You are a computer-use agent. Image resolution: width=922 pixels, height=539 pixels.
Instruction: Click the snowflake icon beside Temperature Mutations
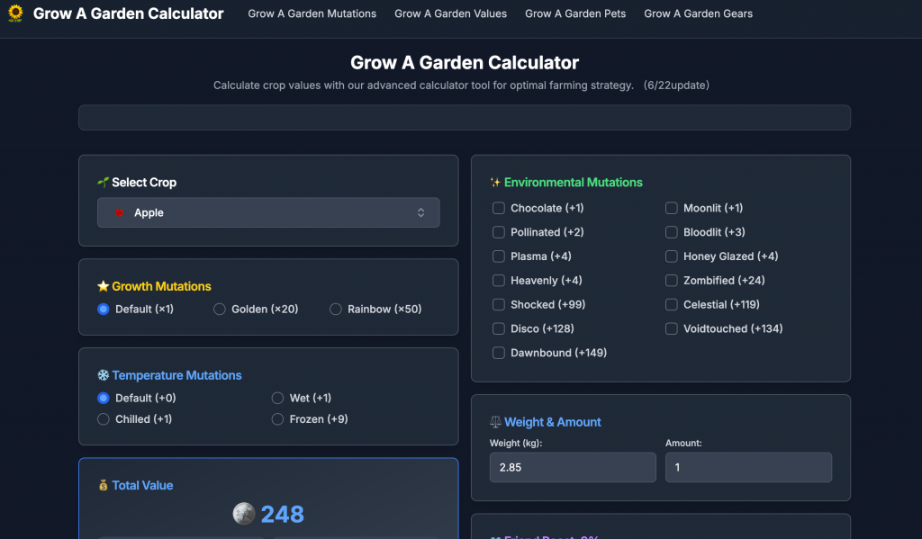point(103,375)
